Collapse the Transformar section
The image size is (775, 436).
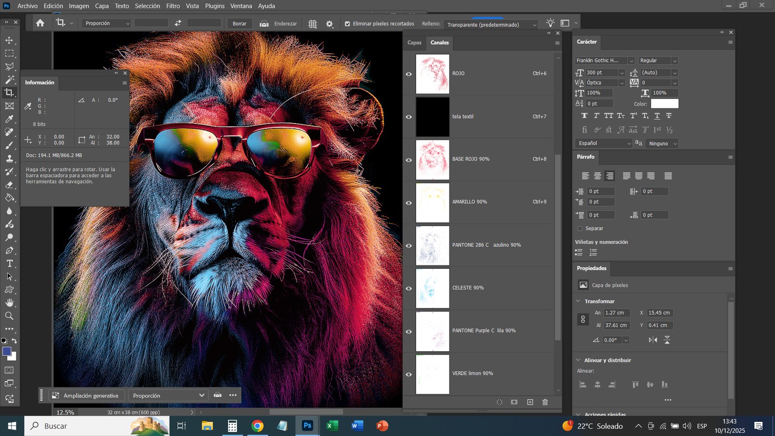click(x=578, y=301)
